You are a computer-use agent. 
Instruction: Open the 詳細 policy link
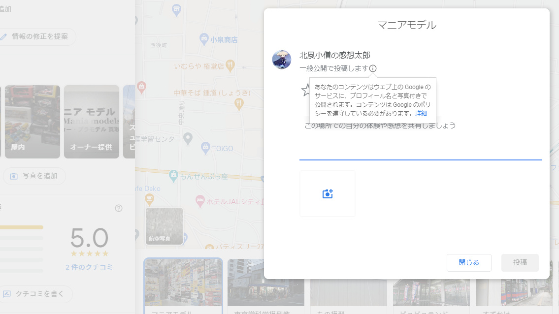point(421,113)
